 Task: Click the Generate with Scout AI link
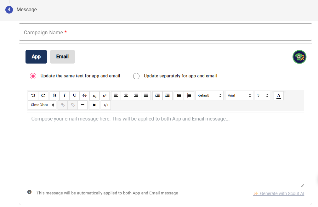click(x=279, y=193)
